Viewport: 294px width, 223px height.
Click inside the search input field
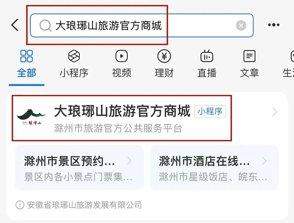click(142, 25)
